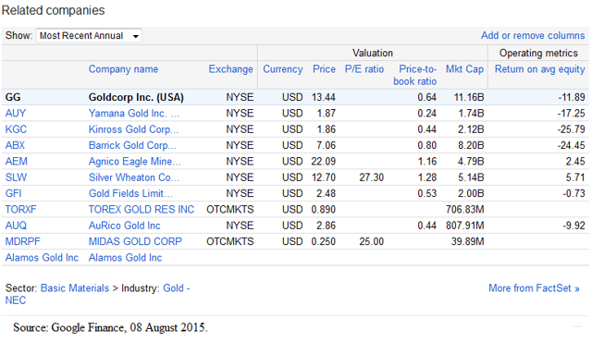The image size is (592, 342).
Task: Open the AUQ ticker link
Action: 16,226
